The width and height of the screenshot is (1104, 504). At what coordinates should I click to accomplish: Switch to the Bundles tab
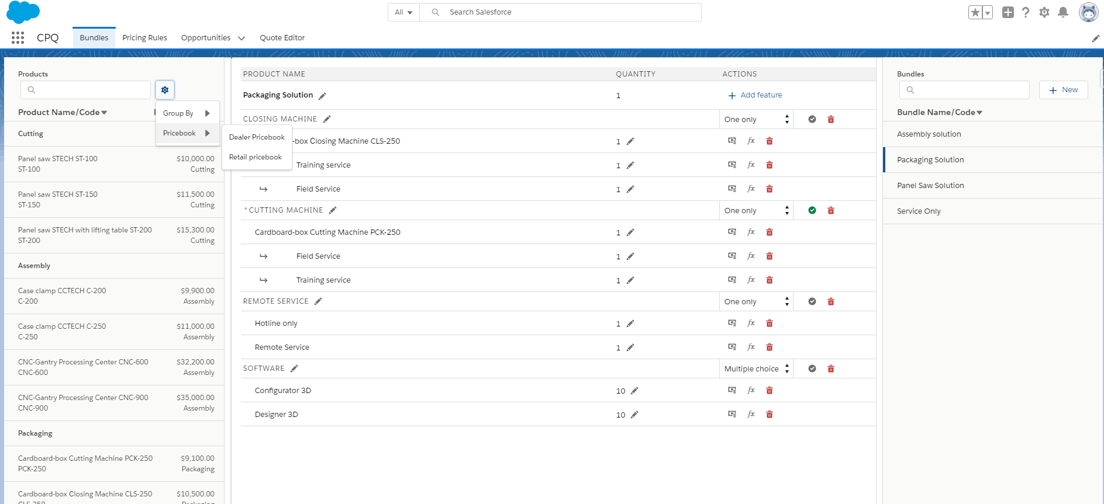point(94,38)
